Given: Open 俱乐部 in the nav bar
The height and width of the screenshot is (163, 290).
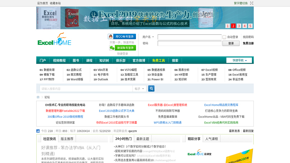Looking at the screenshot, I should tap(121, 60).
